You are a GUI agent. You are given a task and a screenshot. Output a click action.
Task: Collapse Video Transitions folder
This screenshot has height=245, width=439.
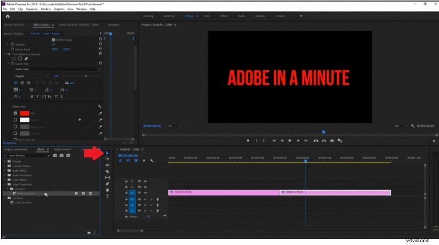[4, 184]
